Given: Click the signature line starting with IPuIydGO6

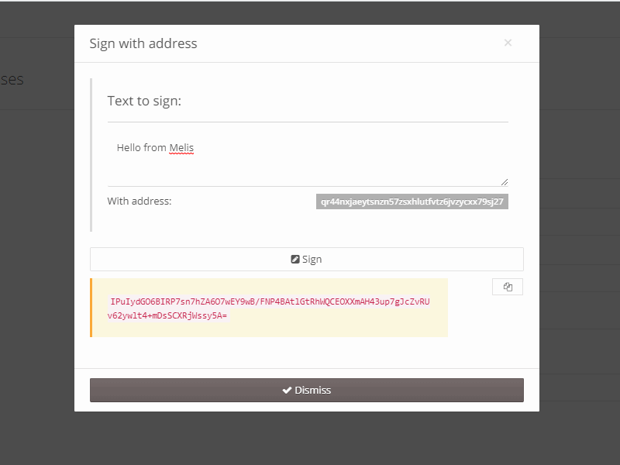Looking at the screenshot, I should click(270, 301).
